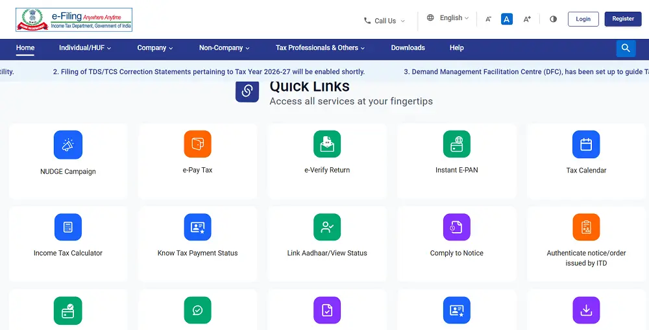Expand the Company menu

click(155, 48)
